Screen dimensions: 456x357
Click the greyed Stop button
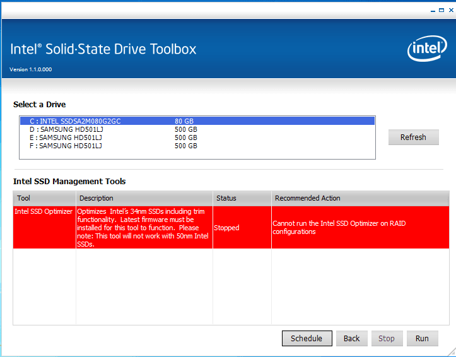pos(387,339)
